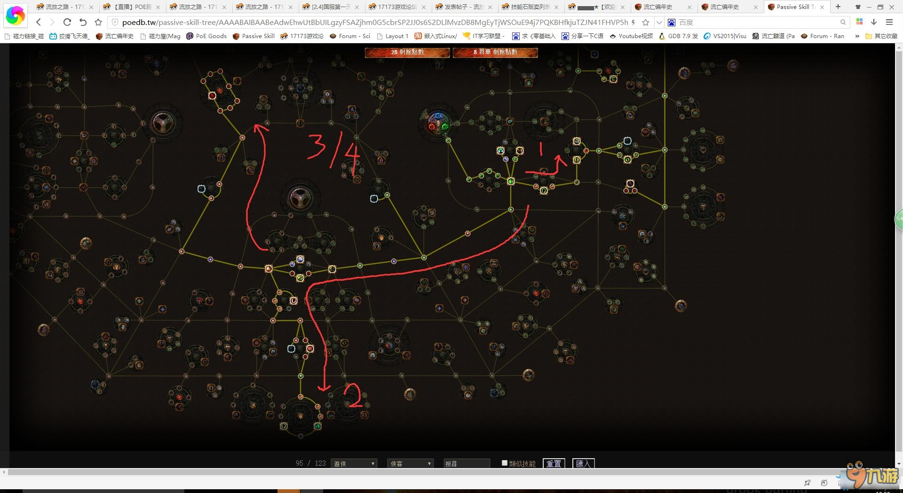Click the 百度 search input box
The height and width of the screenshot is (493, 903).
757,22
